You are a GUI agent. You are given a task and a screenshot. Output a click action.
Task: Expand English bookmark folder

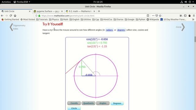tap(74, 20)
